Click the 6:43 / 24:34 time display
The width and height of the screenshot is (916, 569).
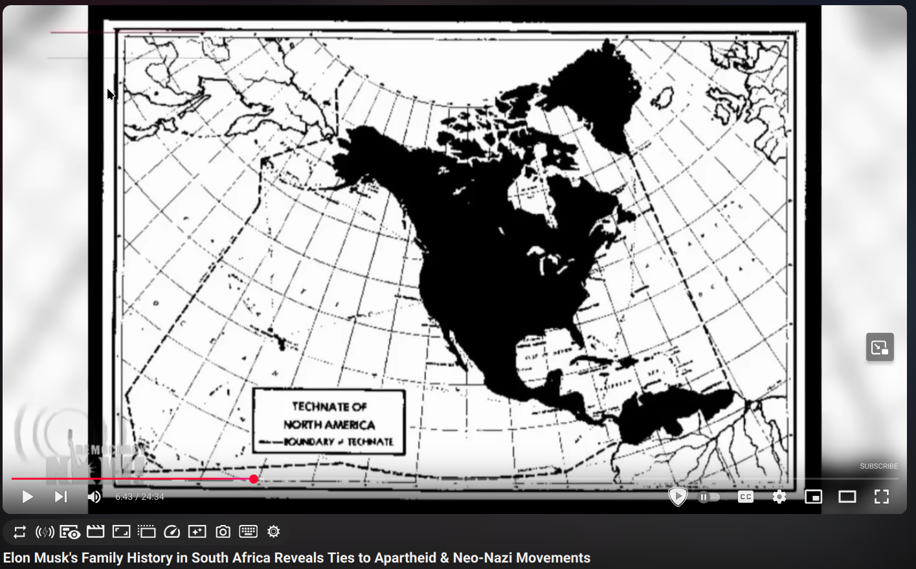point(140,496)
